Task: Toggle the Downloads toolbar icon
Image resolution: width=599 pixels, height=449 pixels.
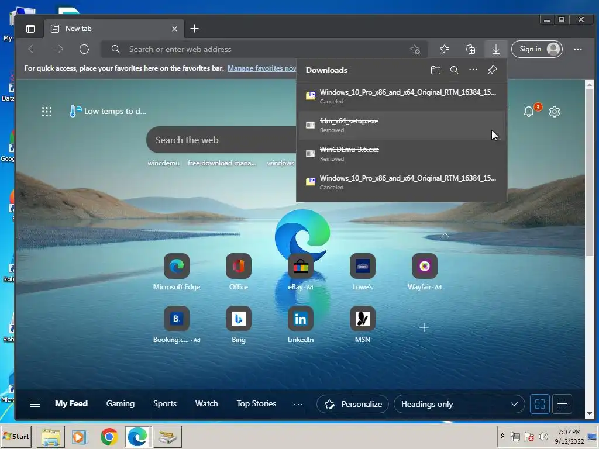Action: (x=496, y=49)
